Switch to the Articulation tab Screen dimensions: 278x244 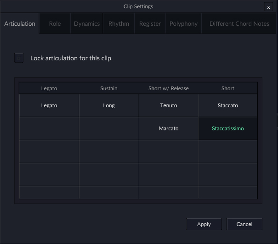tap(20, 24)
